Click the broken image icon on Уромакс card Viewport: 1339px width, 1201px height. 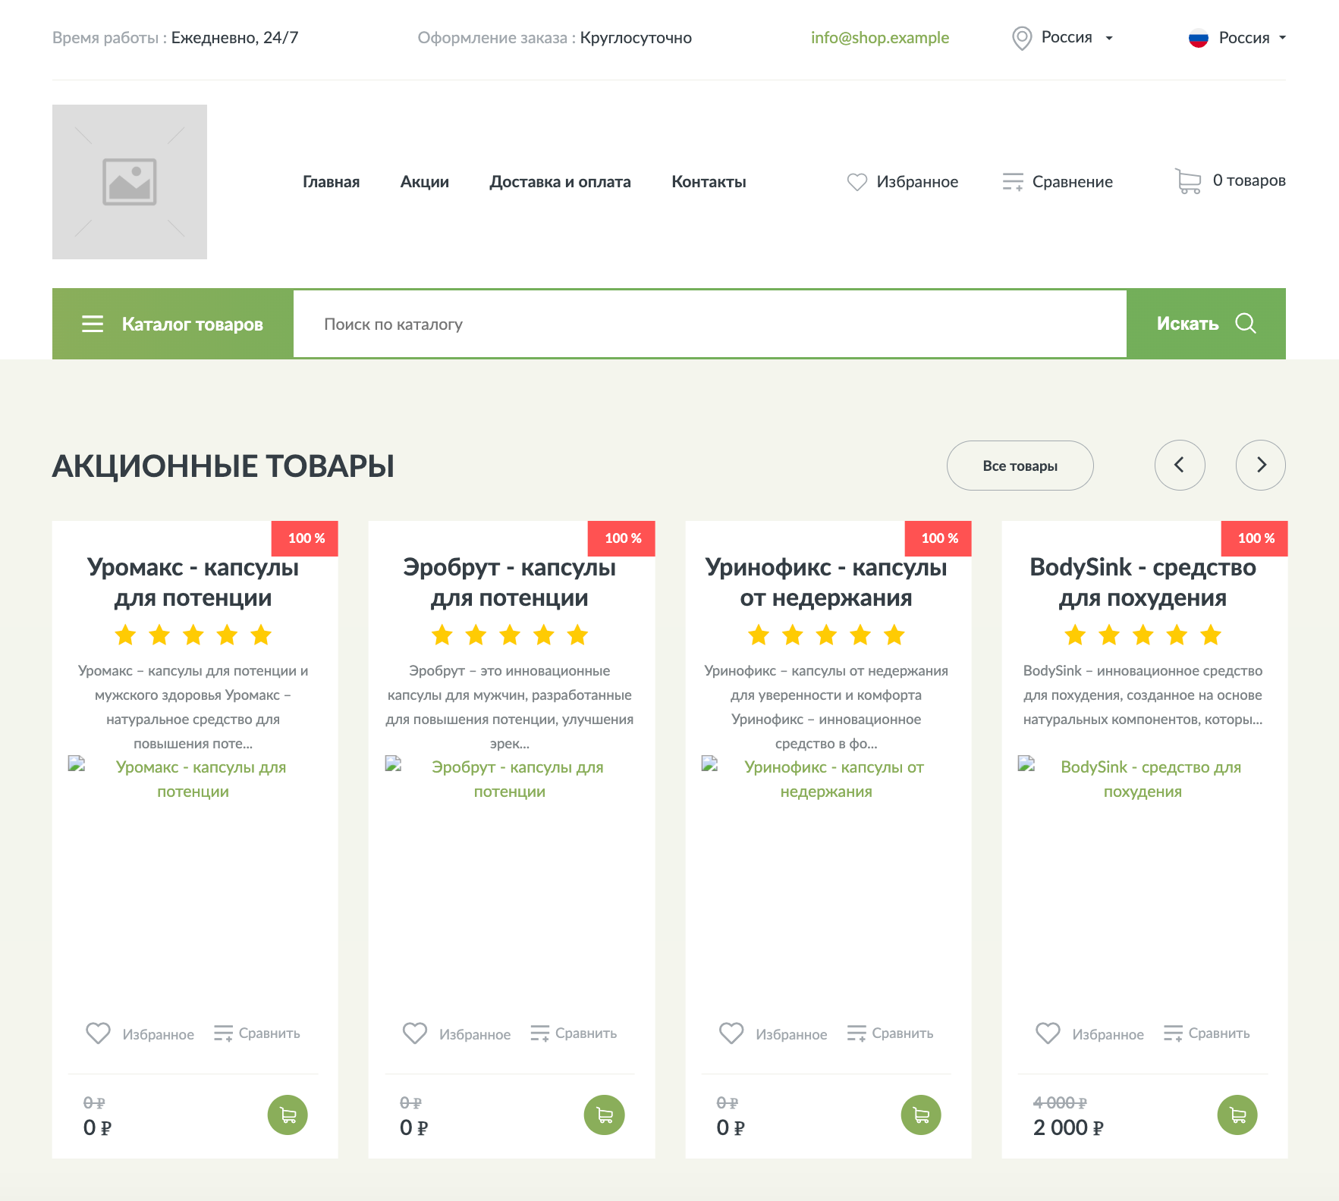click(x=77, y=764)
